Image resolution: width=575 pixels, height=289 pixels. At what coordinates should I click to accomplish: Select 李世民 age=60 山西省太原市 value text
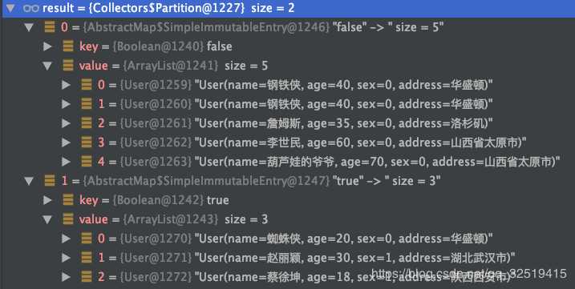click(360, 142)
